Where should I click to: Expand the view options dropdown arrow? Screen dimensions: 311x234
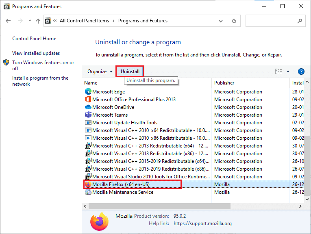point(288,71)
